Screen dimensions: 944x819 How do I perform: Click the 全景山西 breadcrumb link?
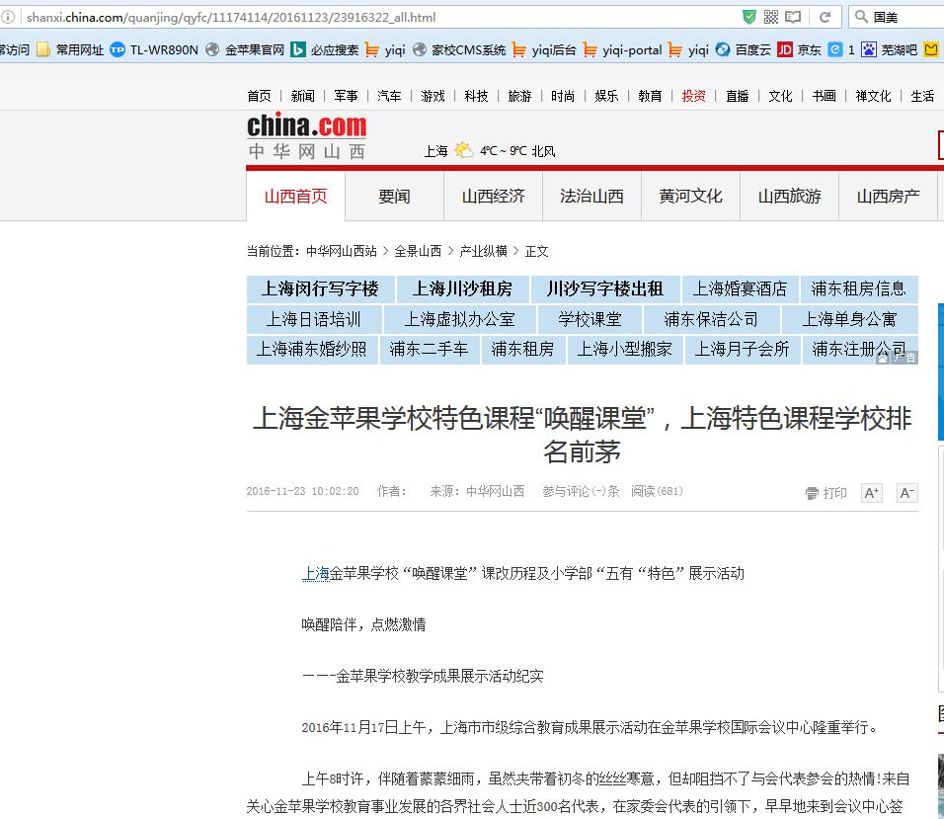pos(418,251)
